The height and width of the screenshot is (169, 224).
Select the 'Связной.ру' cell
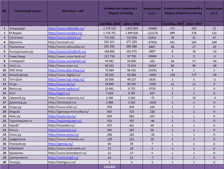coord(28,98)
